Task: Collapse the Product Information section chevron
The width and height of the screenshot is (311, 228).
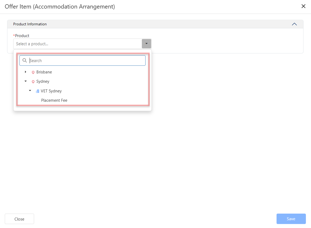Action: (x=294, y=24)
